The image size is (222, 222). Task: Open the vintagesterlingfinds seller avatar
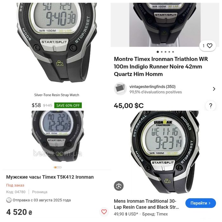pyautogui.click(x=120, y=89)
